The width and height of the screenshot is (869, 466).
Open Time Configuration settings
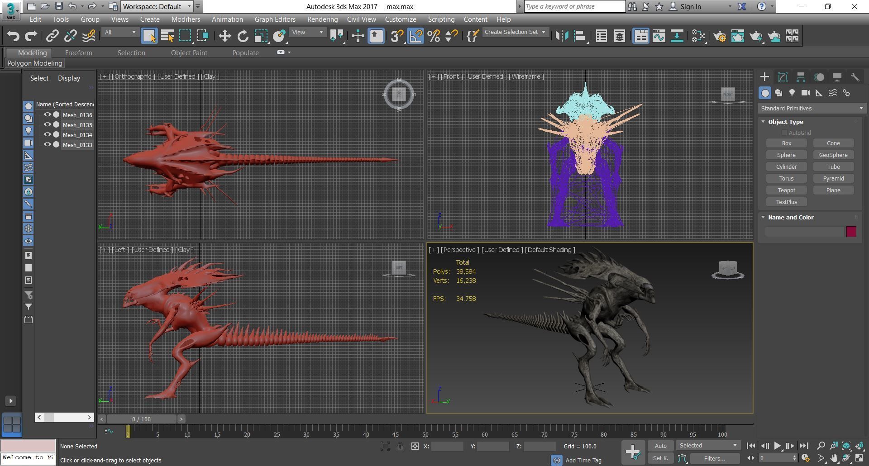[x=805, y=458]
